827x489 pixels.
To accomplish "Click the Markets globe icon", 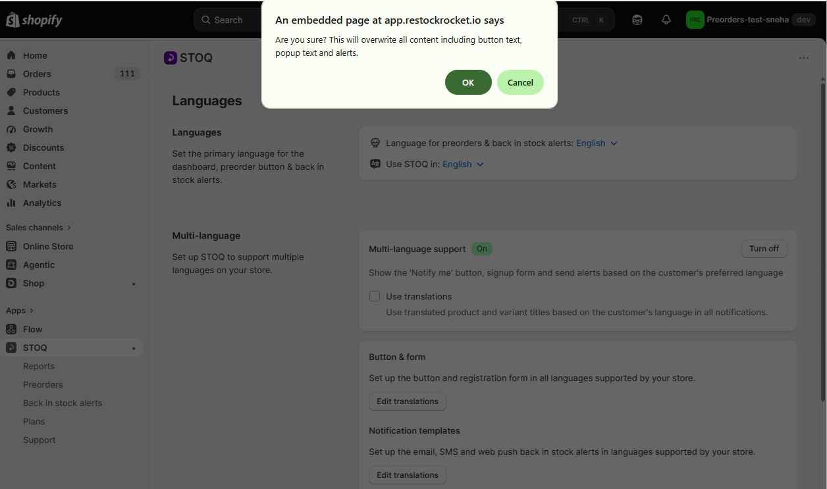I will pos(11,184).
